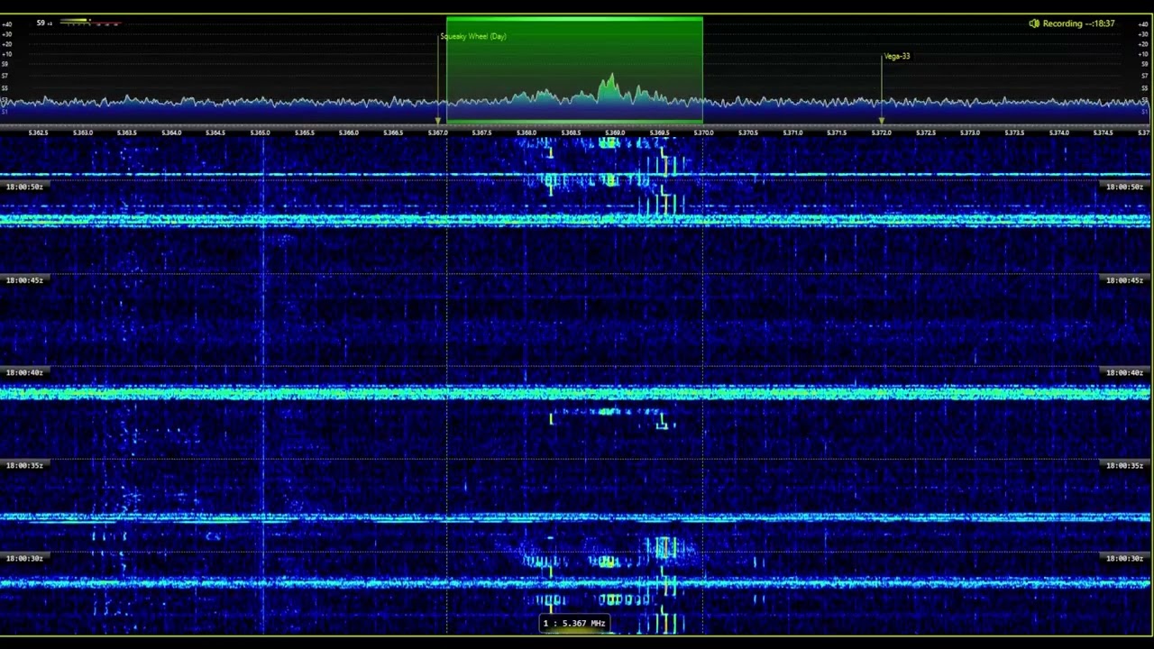1154x649 pixels.
Task: Click the left 18:00:40z timestamp
Action: click(x=24, y=372)
